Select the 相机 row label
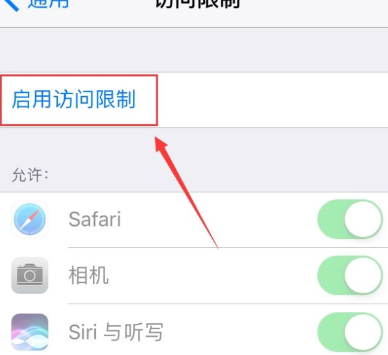The height and width of the screenshot is (355, 388). point(89,276)
